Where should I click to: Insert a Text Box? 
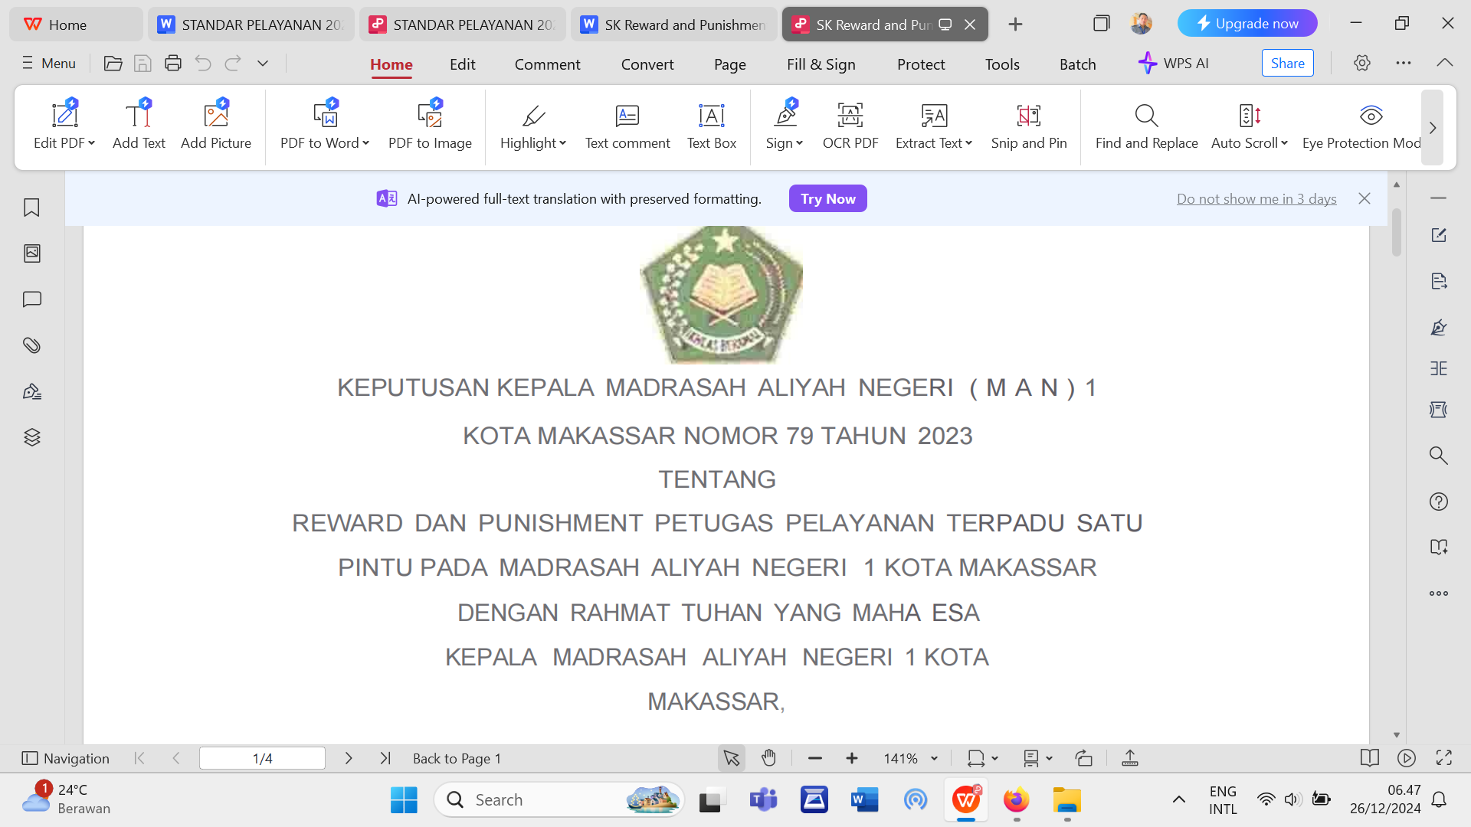[712, 126]
